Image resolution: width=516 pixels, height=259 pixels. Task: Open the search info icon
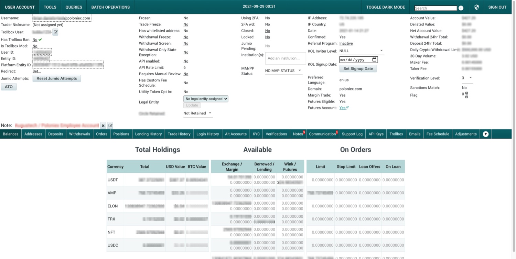pyautogui.click(x=461, y=8)
